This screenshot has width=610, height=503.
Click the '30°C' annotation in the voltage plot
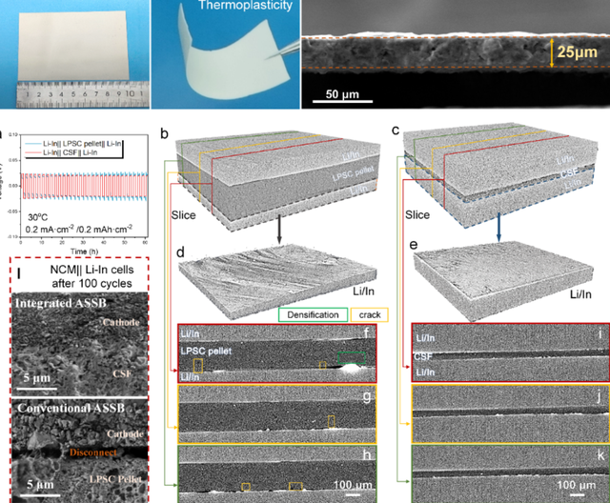(38, 218)
